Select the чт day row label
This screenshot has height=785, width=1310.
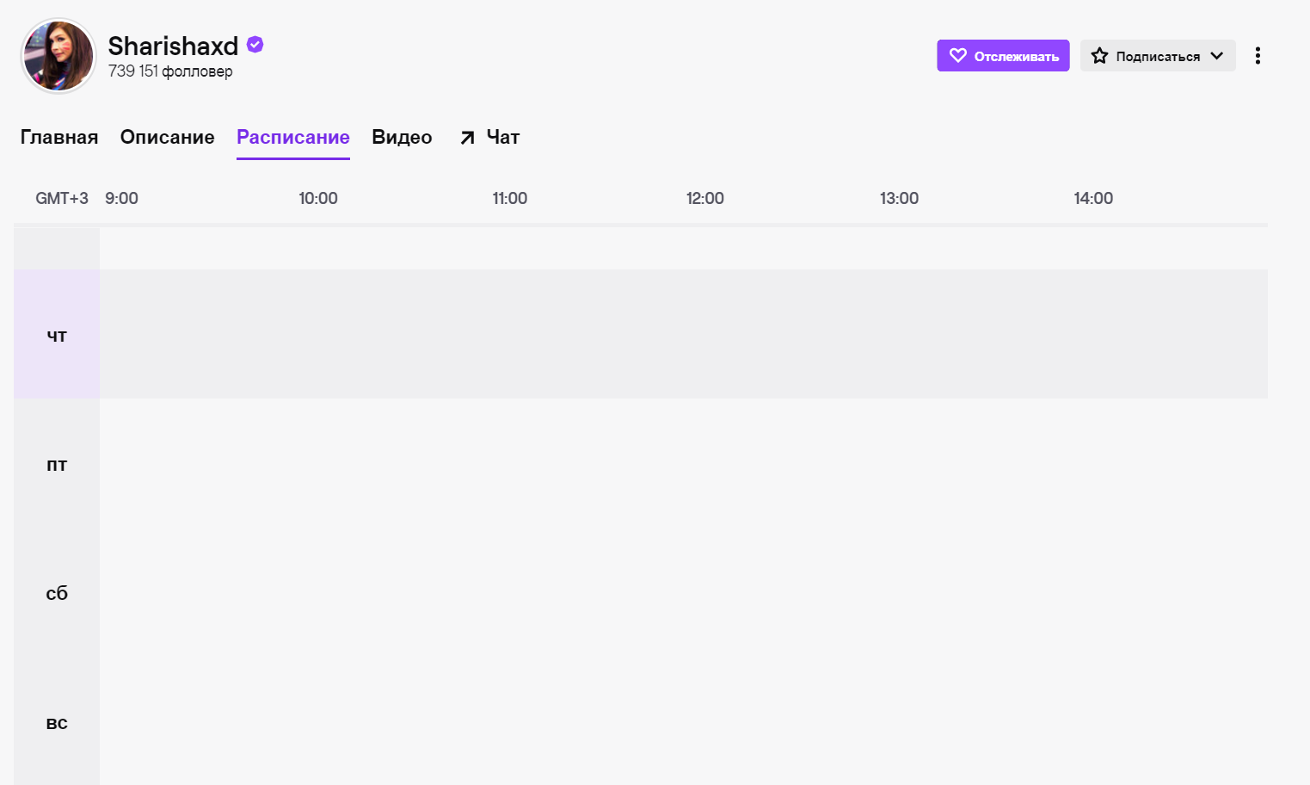(57, 335)
